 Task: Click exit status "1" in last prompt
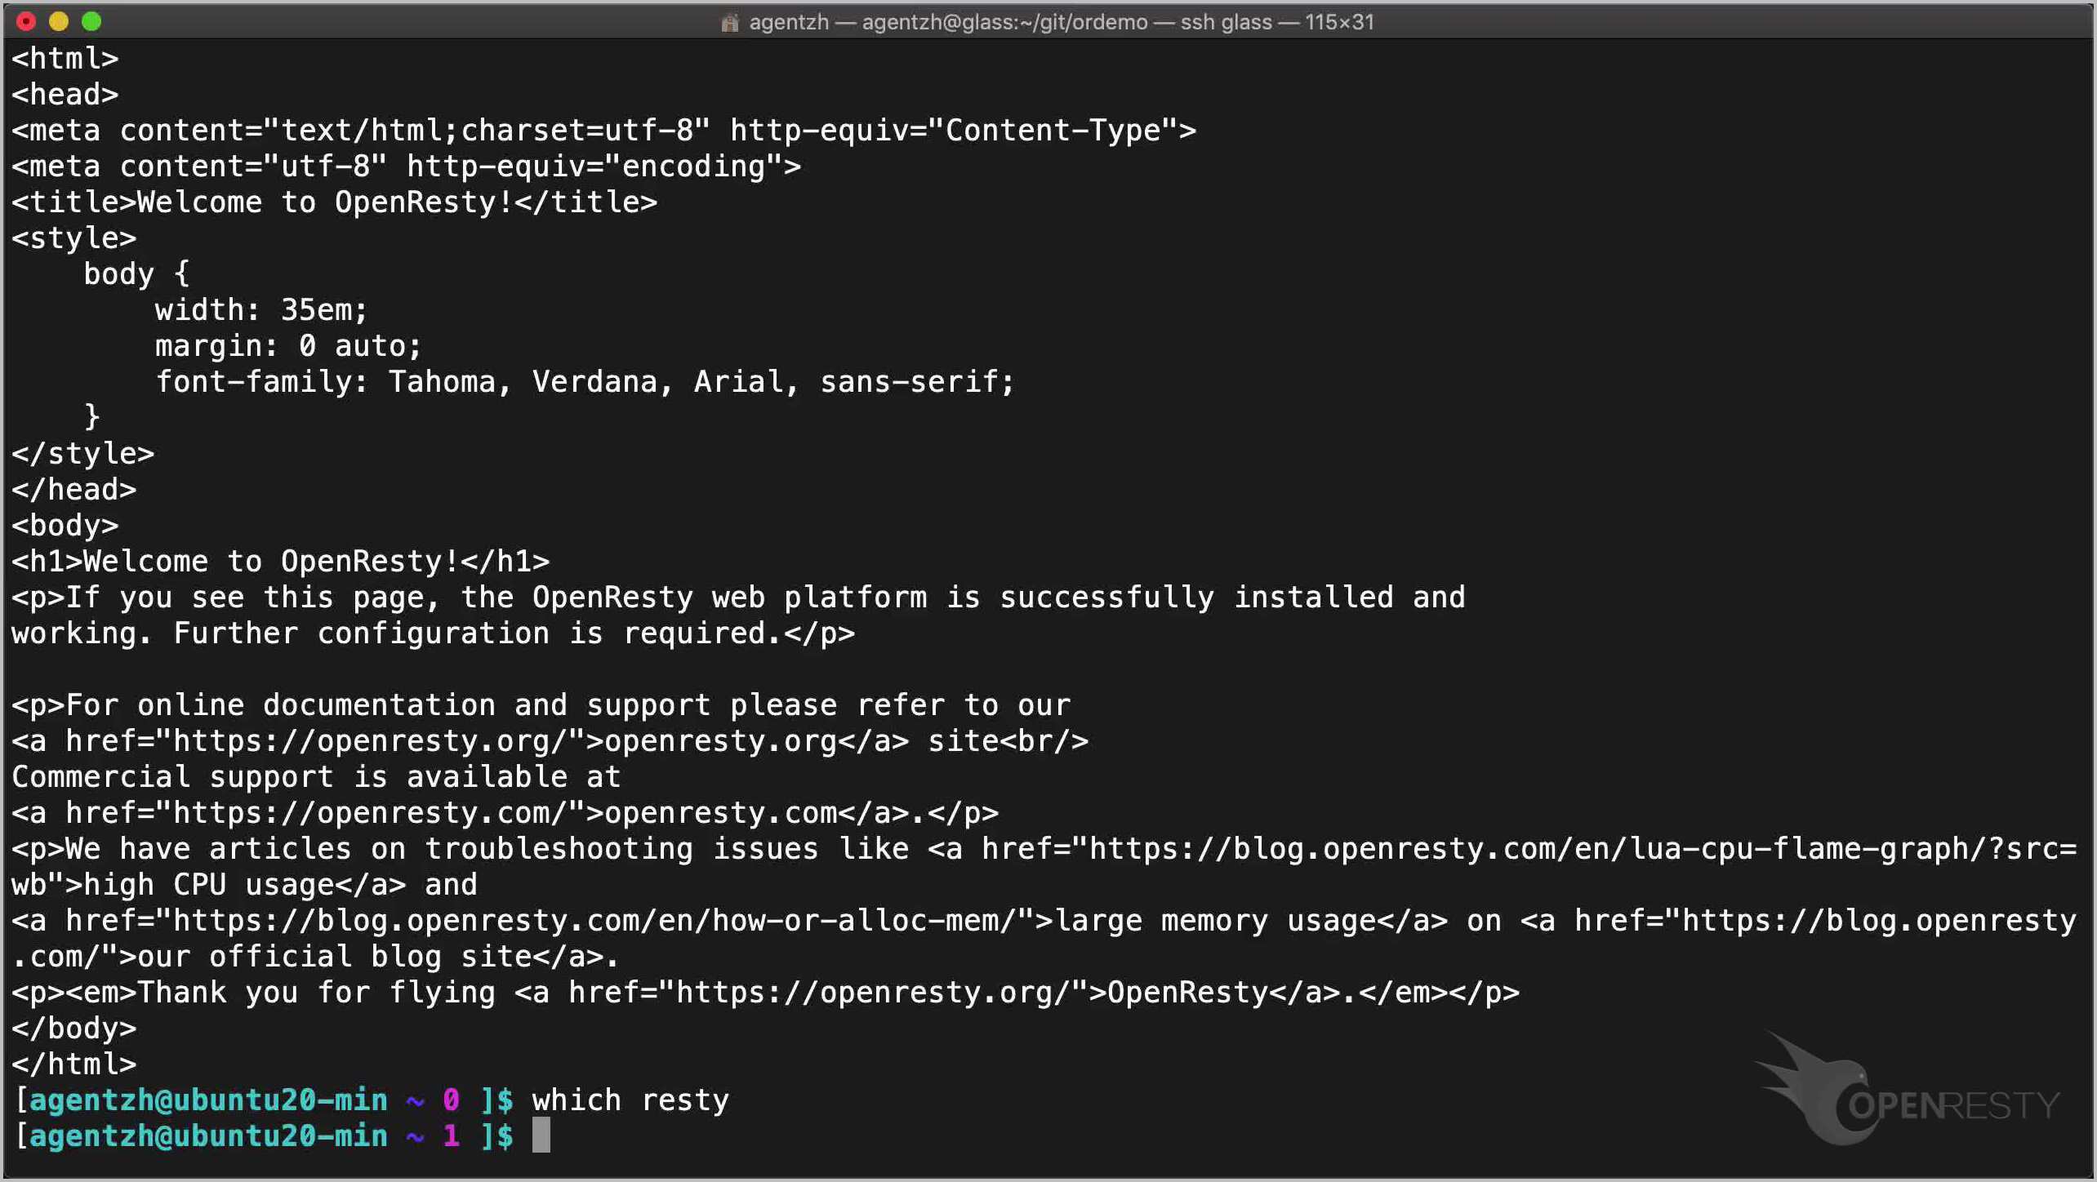click(451, 1135)
